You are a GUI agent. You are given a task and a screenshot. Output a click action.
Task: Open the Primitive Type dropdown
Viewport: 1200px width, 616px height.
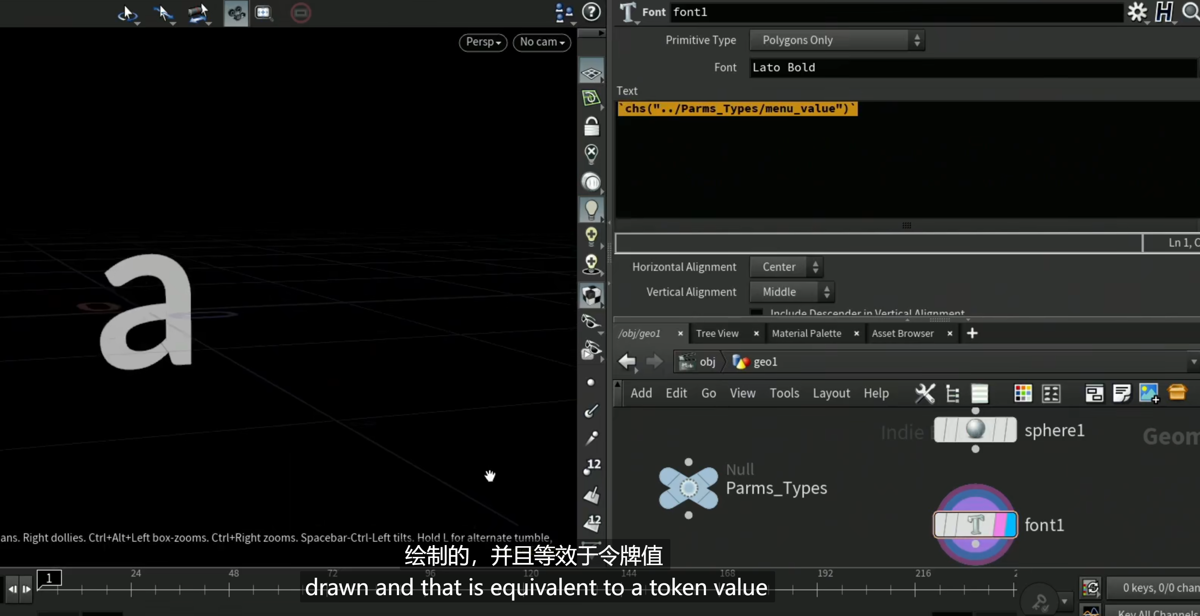[x=837, y=41]
